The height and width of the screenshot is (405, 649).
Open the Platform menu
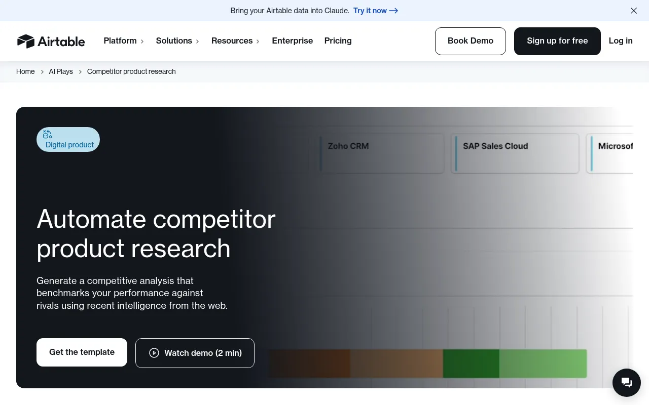coord(124,41)
